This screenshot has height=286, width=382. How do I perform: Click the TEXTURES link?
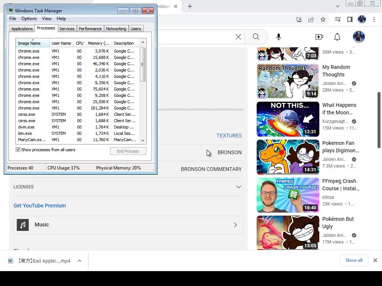coord(229,136)
